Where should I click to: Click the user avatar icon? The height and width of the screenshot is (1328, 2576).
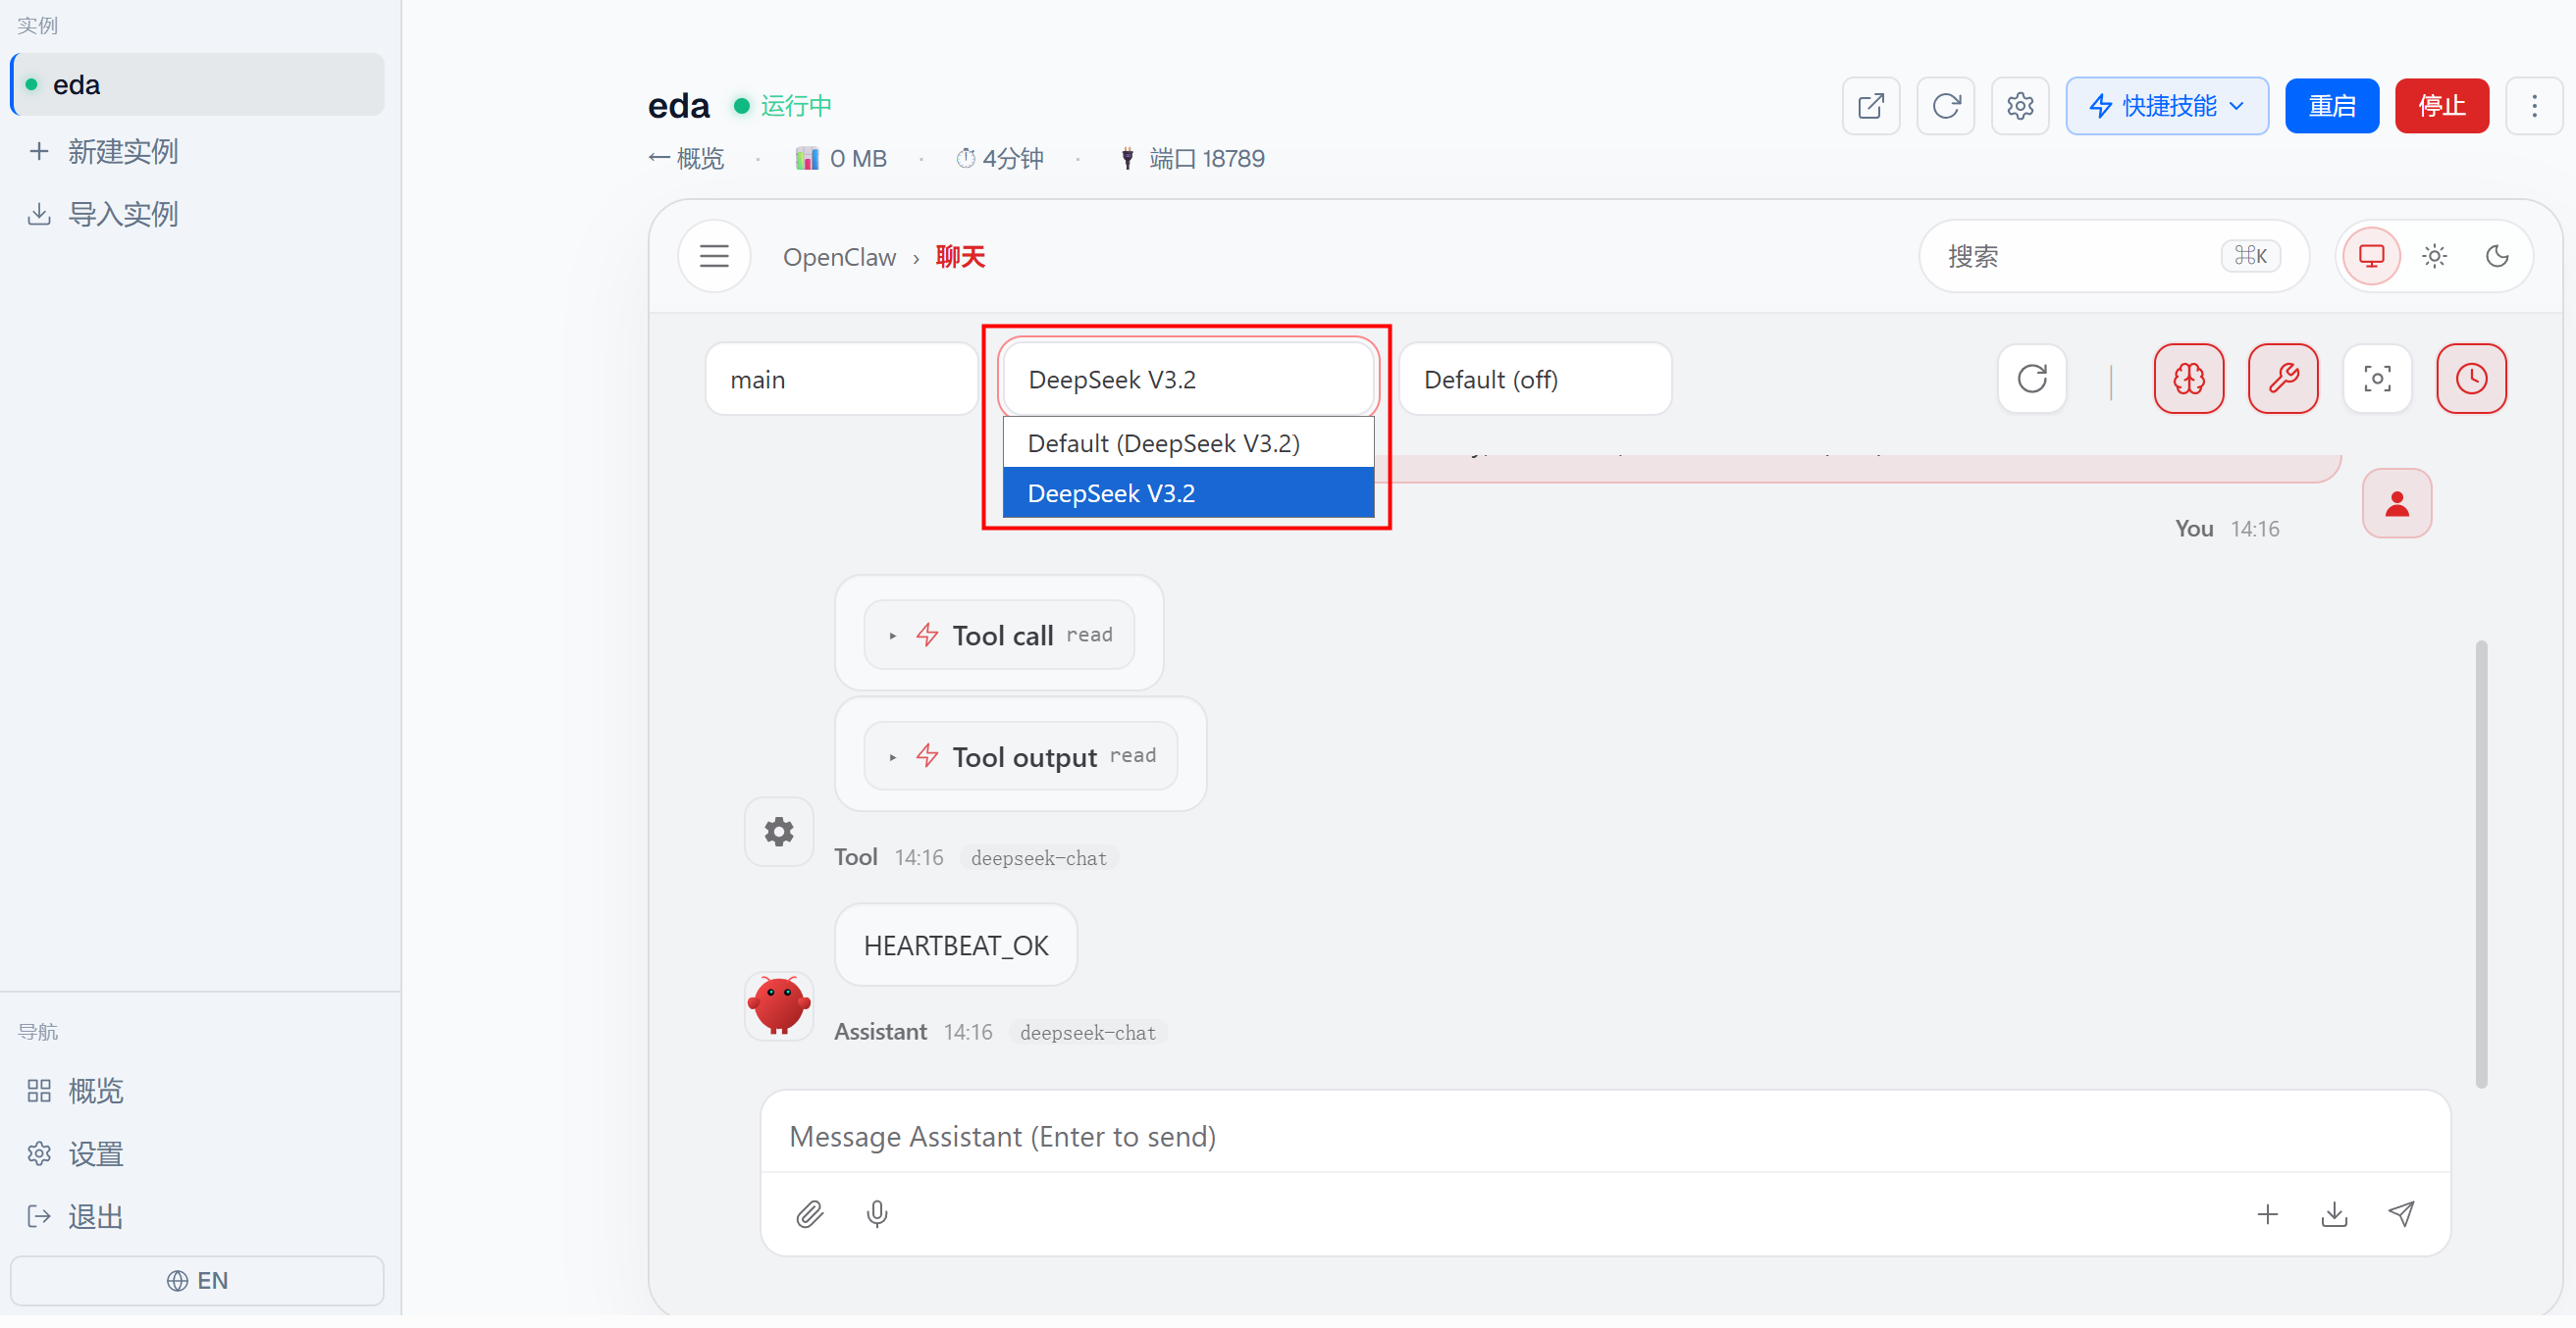[x=2397, y=503]
